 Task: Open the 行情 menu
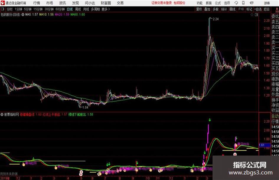[37, 3]
